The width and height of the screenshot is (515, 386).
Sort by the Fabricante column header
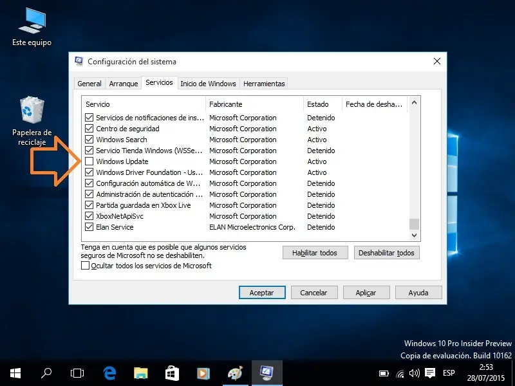[x=254, y=104]
